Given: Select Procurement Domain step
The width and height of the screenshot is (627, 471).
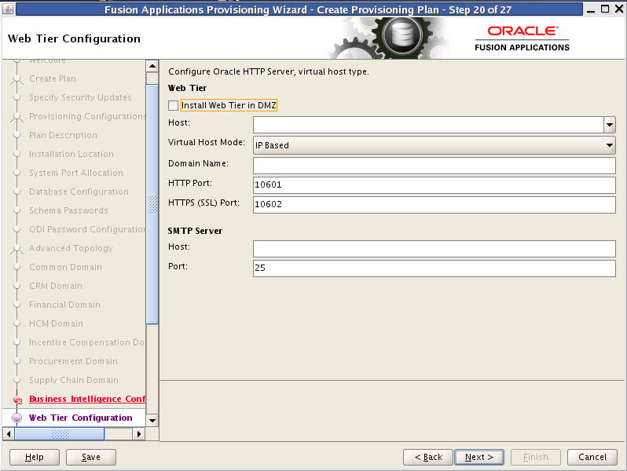Looking at the screenshot, I should tap(73, 361).
